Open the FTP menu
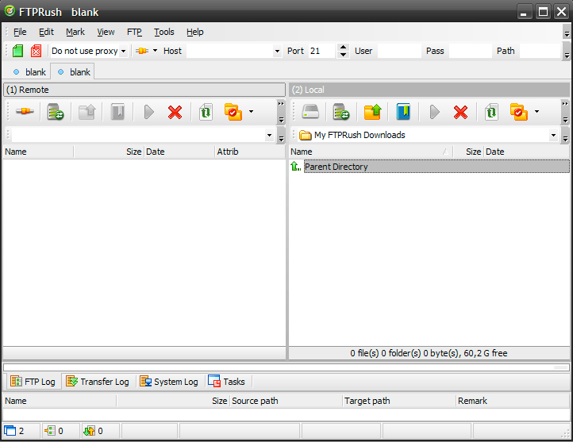Screen dimensions: 573x442 click(134, 32)
